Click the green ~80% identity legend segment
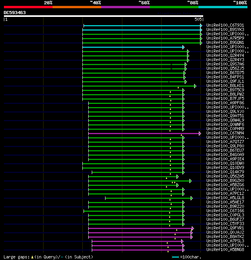This screenshot has height=260, width=251. click(x=174, y=7)
